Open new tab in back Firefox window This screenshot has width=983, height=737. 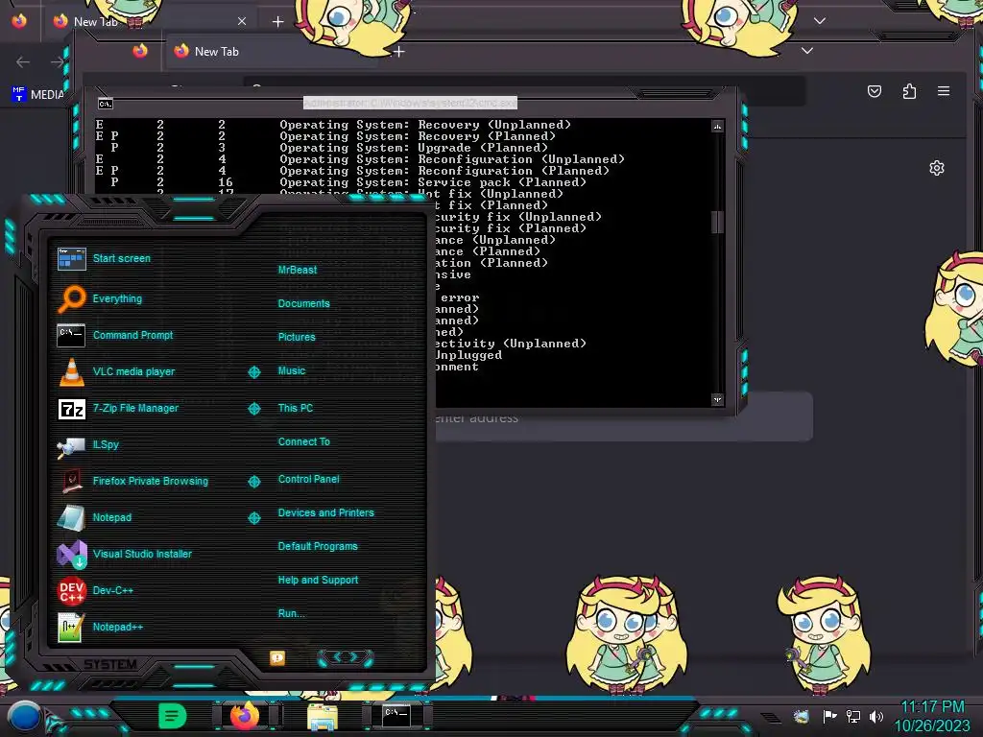tap(277, 22)
